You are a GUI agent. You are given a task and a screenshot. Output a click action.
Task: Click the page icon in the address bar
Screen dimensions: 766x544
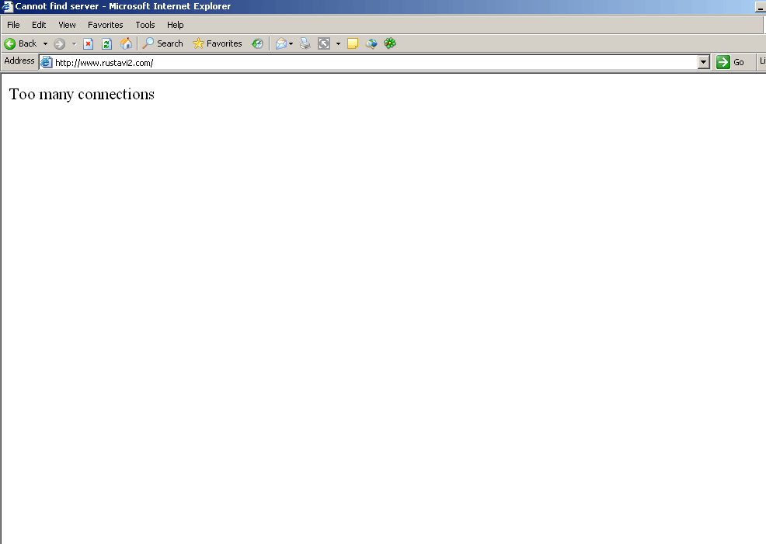pos(47,62)
